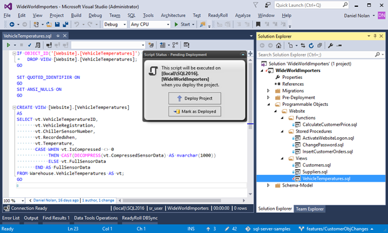The image size is (388, 233).
Task: Click the feedback icon beside Quick Launch
Action: click(267, 5)
